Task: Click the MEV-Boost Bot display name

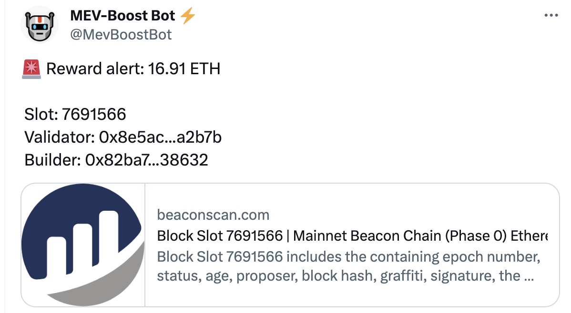Action: 123,16
